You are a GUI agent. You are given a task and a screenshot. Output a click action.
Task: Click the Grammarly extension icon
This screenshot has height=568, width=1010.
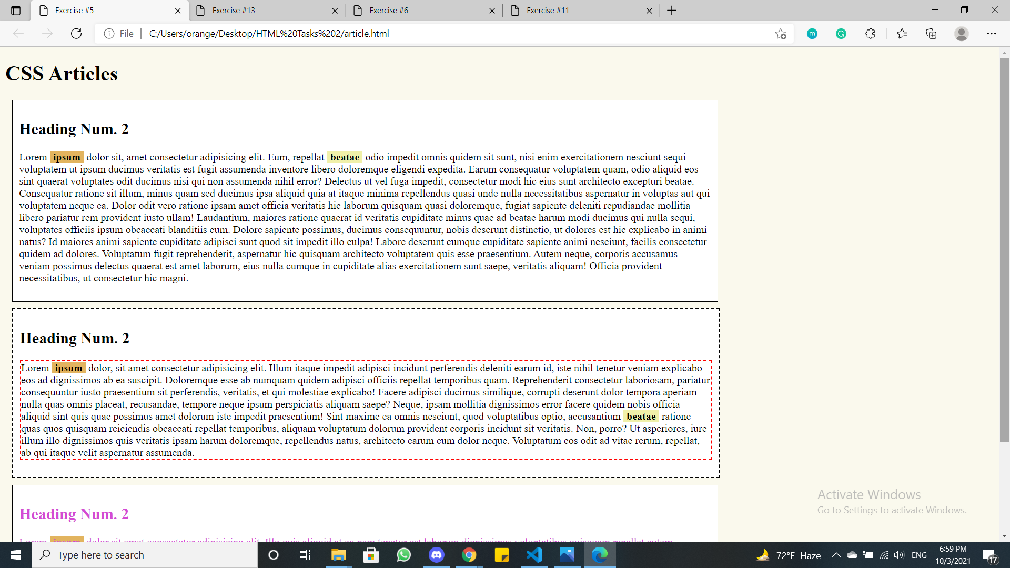[x=841, y=34]
